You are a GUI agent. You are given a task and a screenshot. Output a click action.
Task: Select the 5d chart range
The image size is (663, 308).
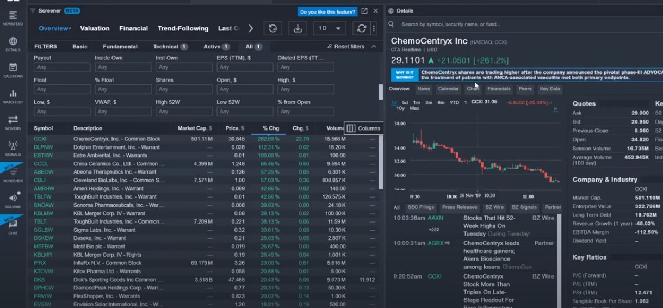point(405,102)
